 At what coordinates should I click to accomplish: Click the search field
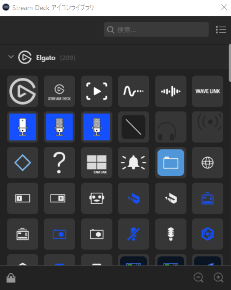(156, 29)
